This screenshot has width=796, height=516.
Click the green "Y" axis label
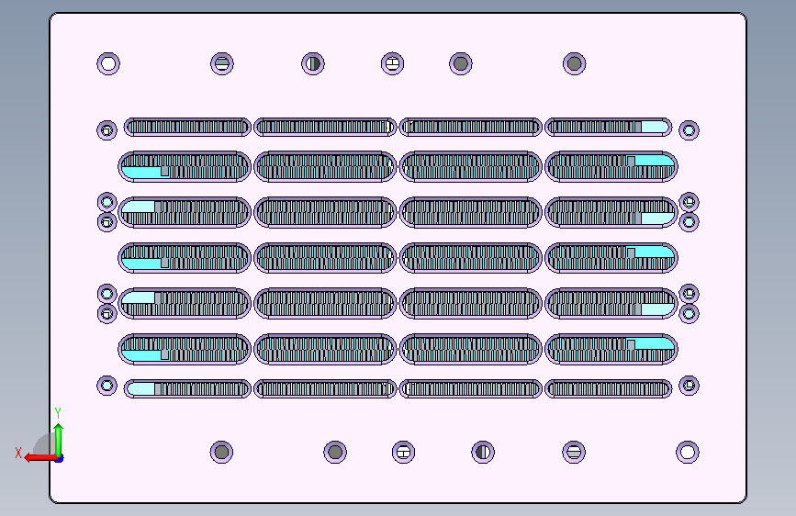(58, 413)
